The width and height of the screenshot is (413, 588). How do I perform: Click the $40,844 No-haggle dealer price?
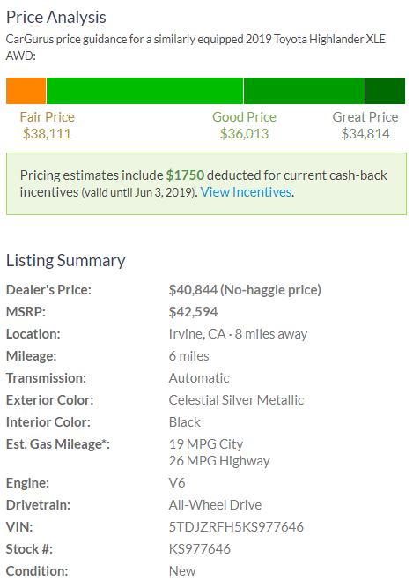tap(245, 290)
